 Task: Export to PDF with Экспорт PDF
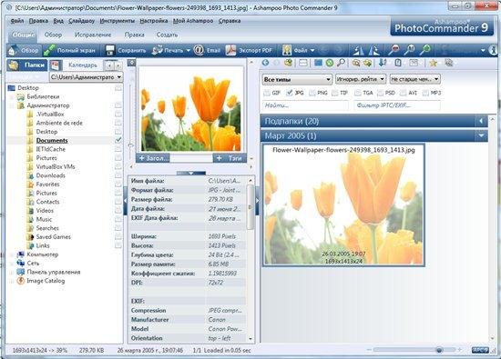[250, 50]
